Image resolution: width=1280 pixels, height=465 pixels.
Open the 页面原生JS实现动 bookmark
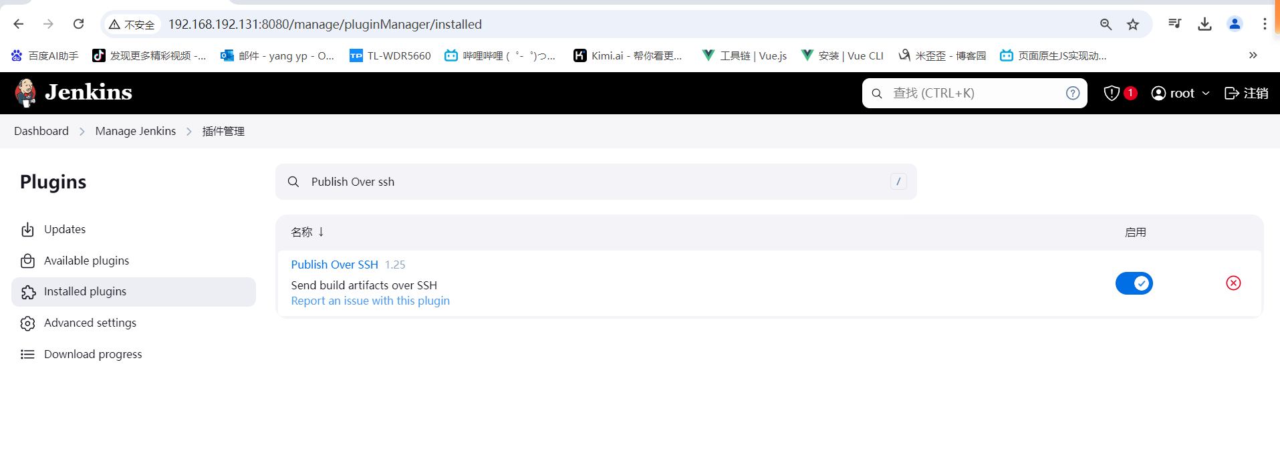1053,55
